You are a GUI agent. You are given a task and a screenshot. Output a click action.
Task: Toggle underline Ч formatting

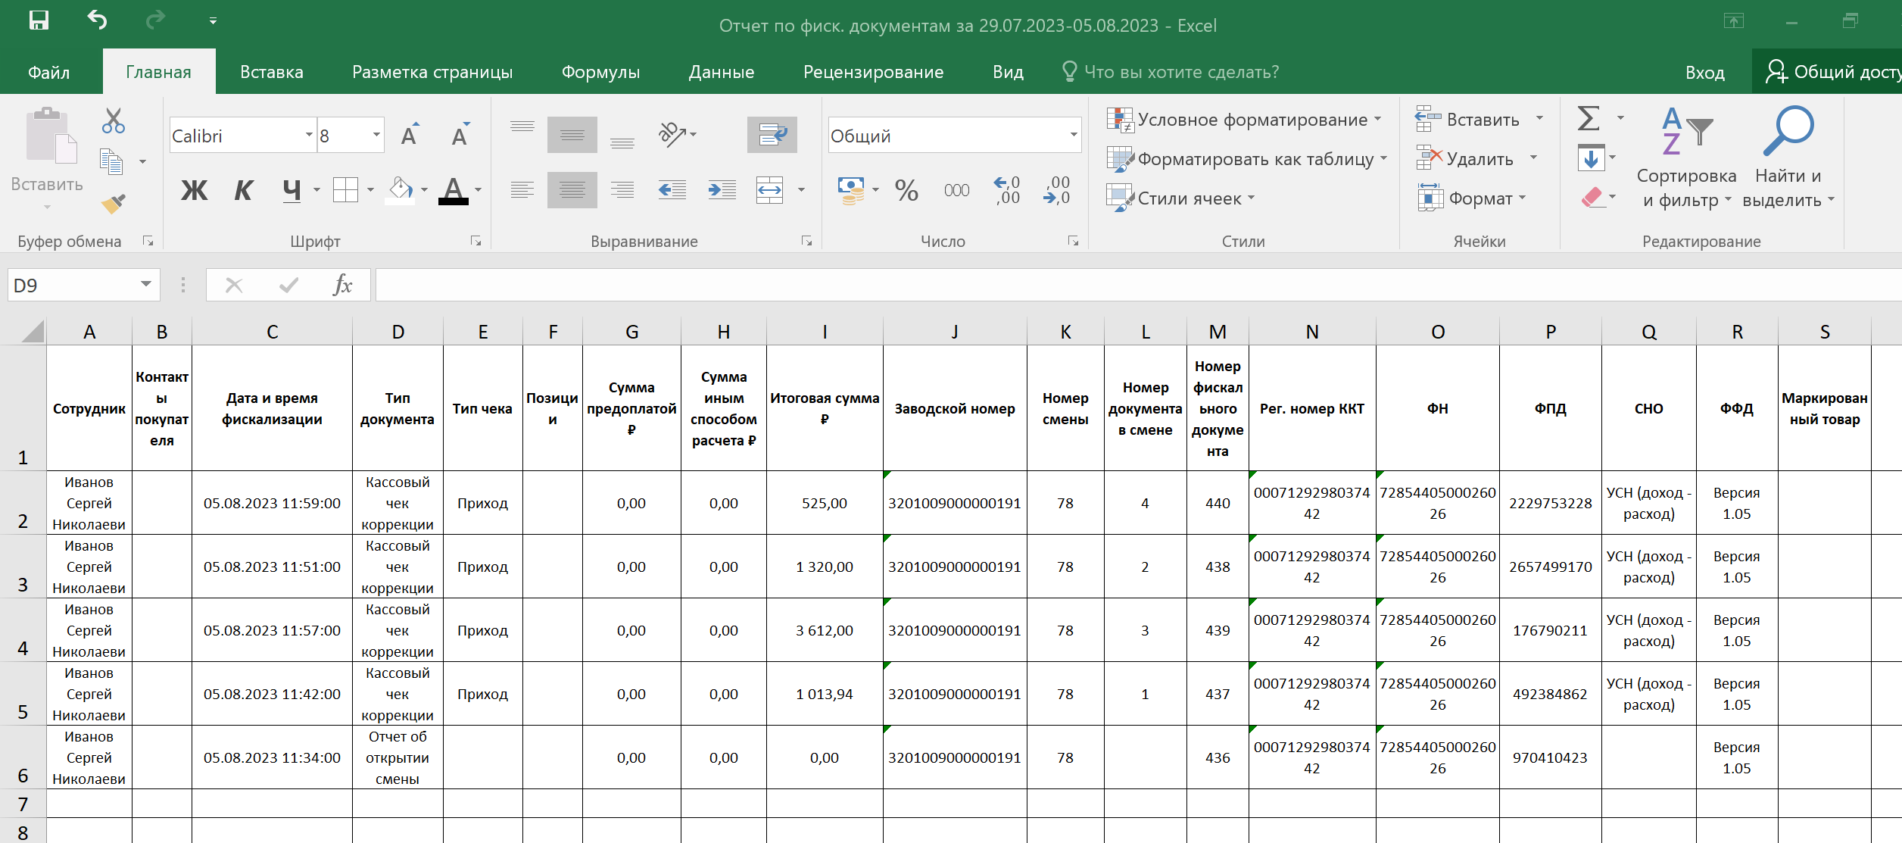292,190
